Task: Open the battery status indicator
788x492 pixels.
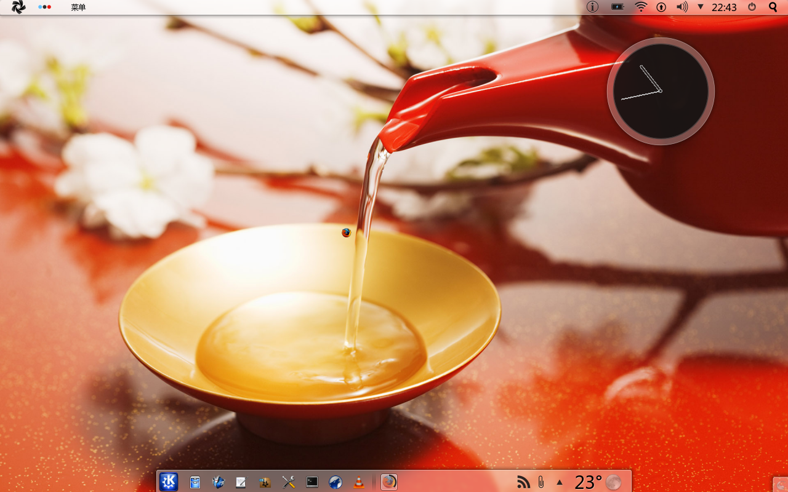Action: click(x=617, y=7)
